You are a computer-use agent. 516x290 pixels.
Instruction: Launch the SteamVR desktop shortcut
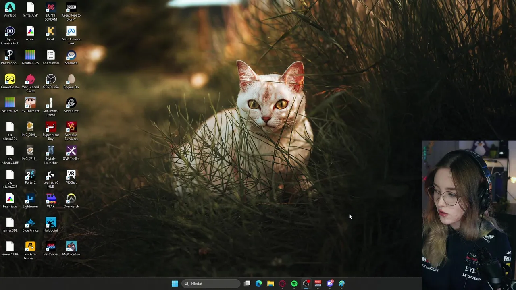(x=71, y=58)
